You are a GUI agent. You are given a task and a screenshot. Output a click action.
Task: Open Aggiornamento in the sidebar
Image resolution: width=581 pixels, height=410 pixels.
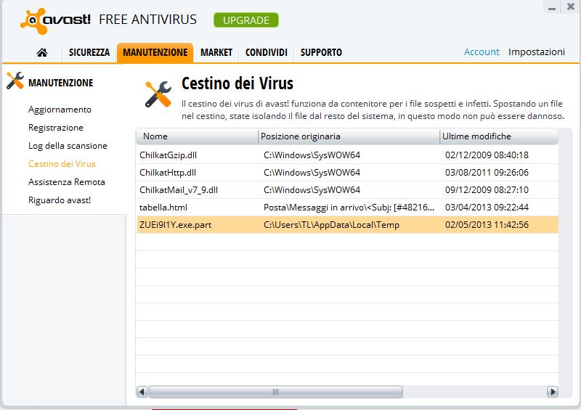(60, 110)
